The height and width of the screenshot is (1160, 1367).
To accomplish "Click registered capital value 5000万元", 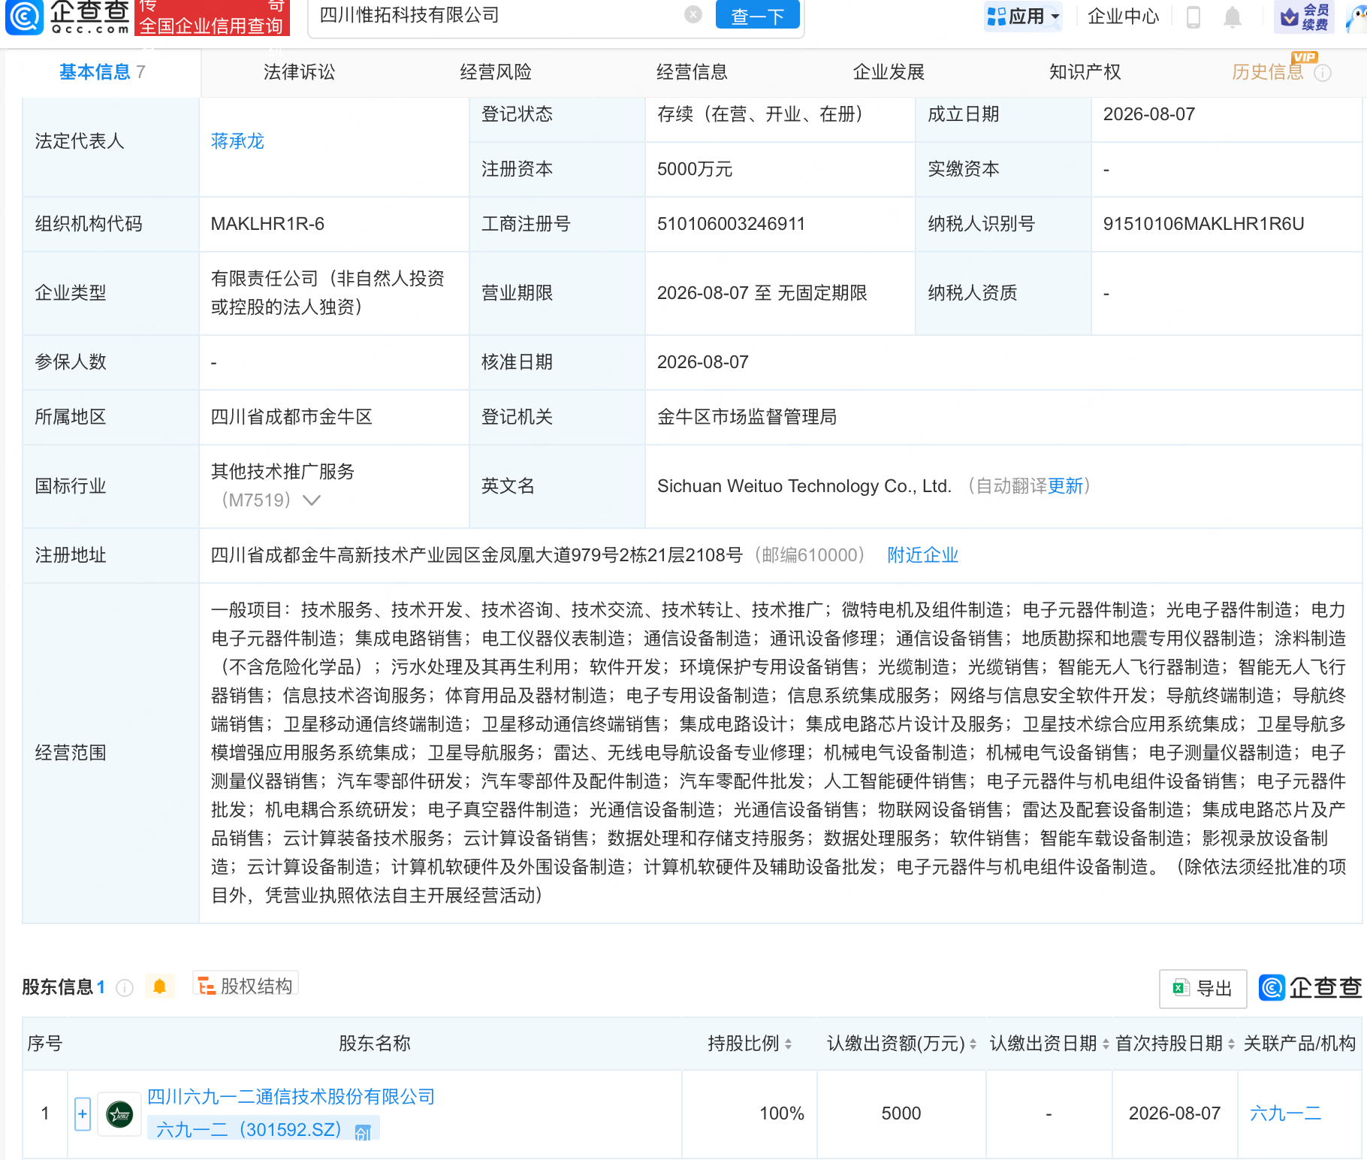I will pos(695,169).
